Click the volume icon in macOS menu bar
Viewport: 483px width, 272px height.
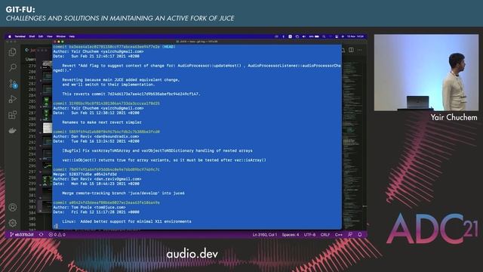coord(303,36)
